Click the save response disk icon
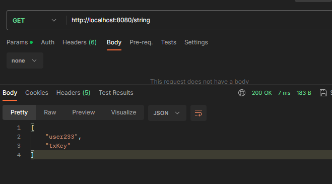 tap(323, 93)
